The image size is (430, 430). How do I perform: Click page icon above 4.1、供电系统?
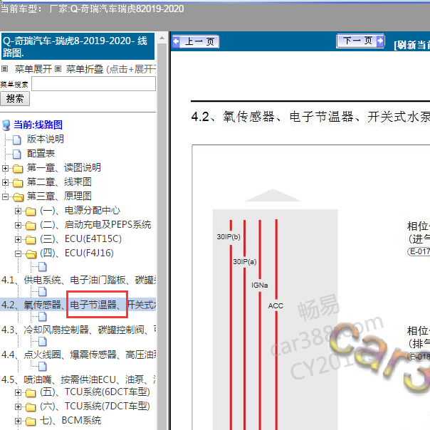tap(43, 267)
